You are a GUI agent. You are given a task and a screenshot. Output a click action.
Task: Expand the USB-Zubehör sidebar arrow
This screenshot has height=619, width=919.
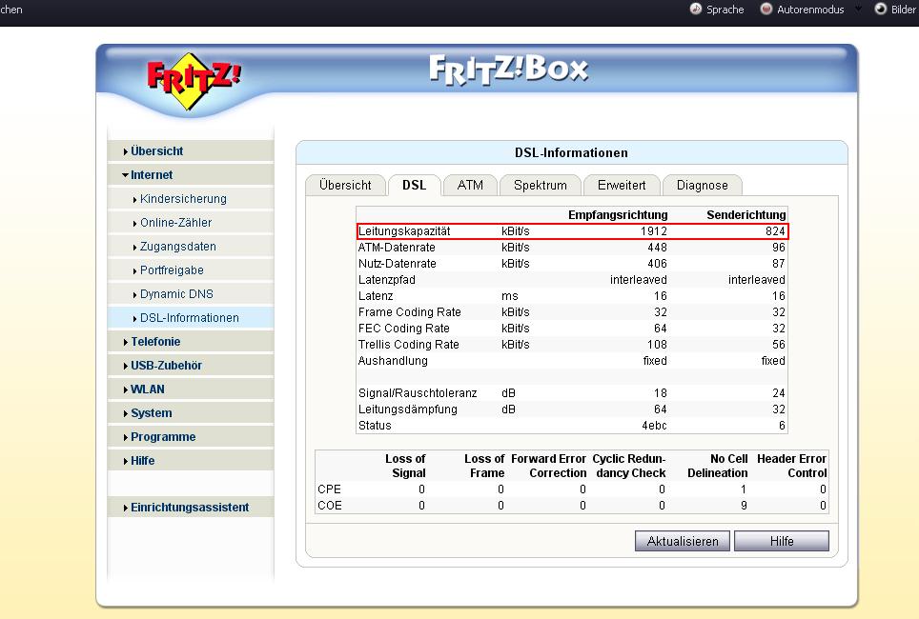[126, 366]
